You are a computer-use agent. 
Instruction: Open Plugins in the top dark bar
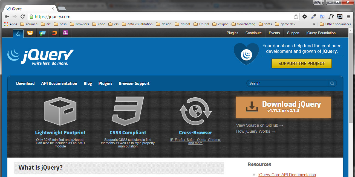(232, 33)
